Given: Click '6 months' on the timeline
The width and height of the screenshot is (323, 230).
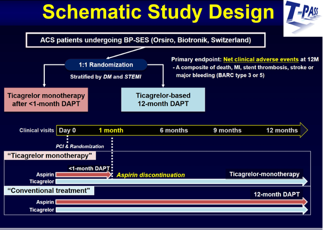Looking at the screenshot, I should pyautogui.click(x=174, y=130).
